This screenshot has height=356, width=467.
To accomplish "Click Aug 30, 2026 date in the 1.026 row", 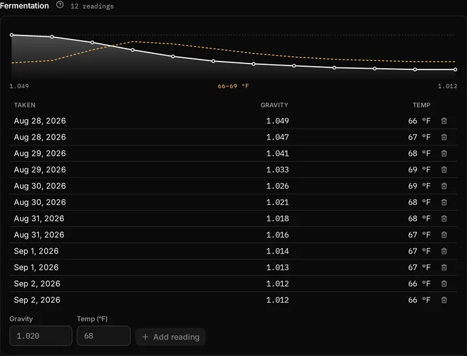I will pos(40,186).
